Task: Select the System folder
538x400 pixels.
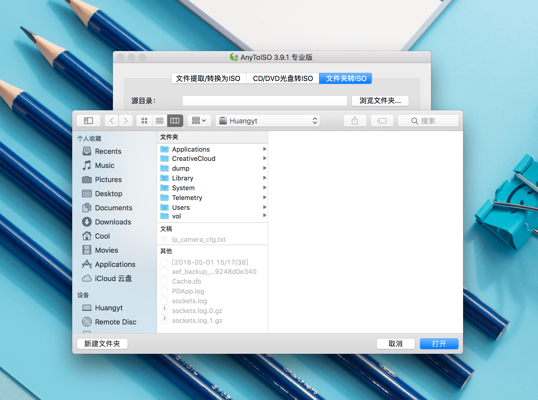Action: pyautogui.click(x=212, y=188)
